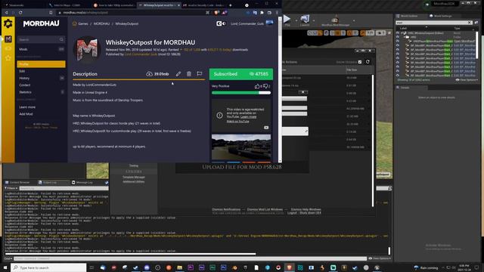This screenshot has height=272, width=484.
Task: Click the thumbs up rating icon
Action: coord(257,86)
